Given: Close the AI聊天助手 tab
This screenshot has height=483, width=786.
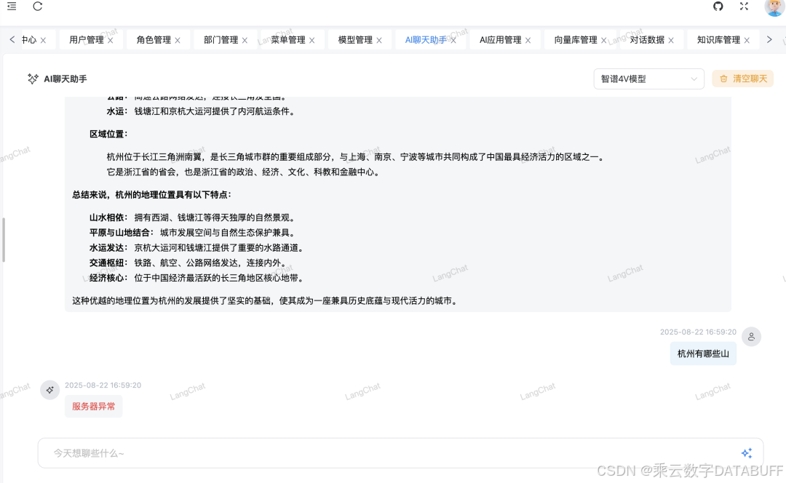Looking at the screenshot, I should [453, 40].
